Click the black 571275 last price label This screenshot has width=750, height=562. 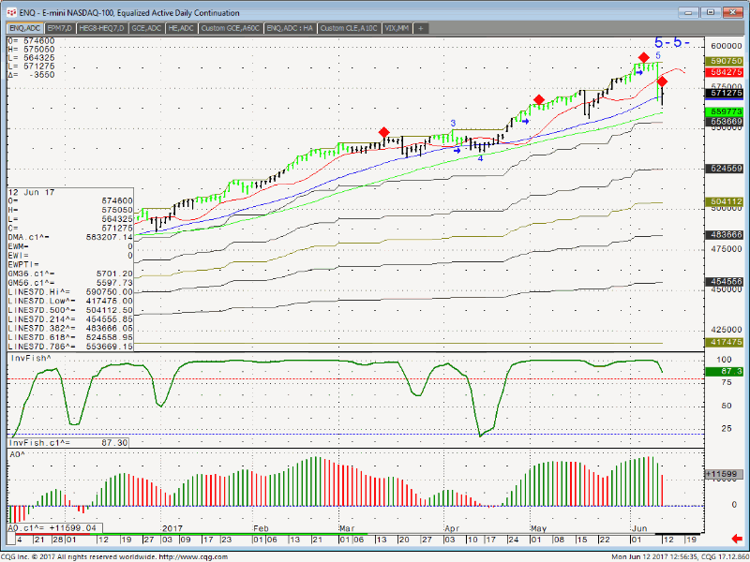point(724,93)
